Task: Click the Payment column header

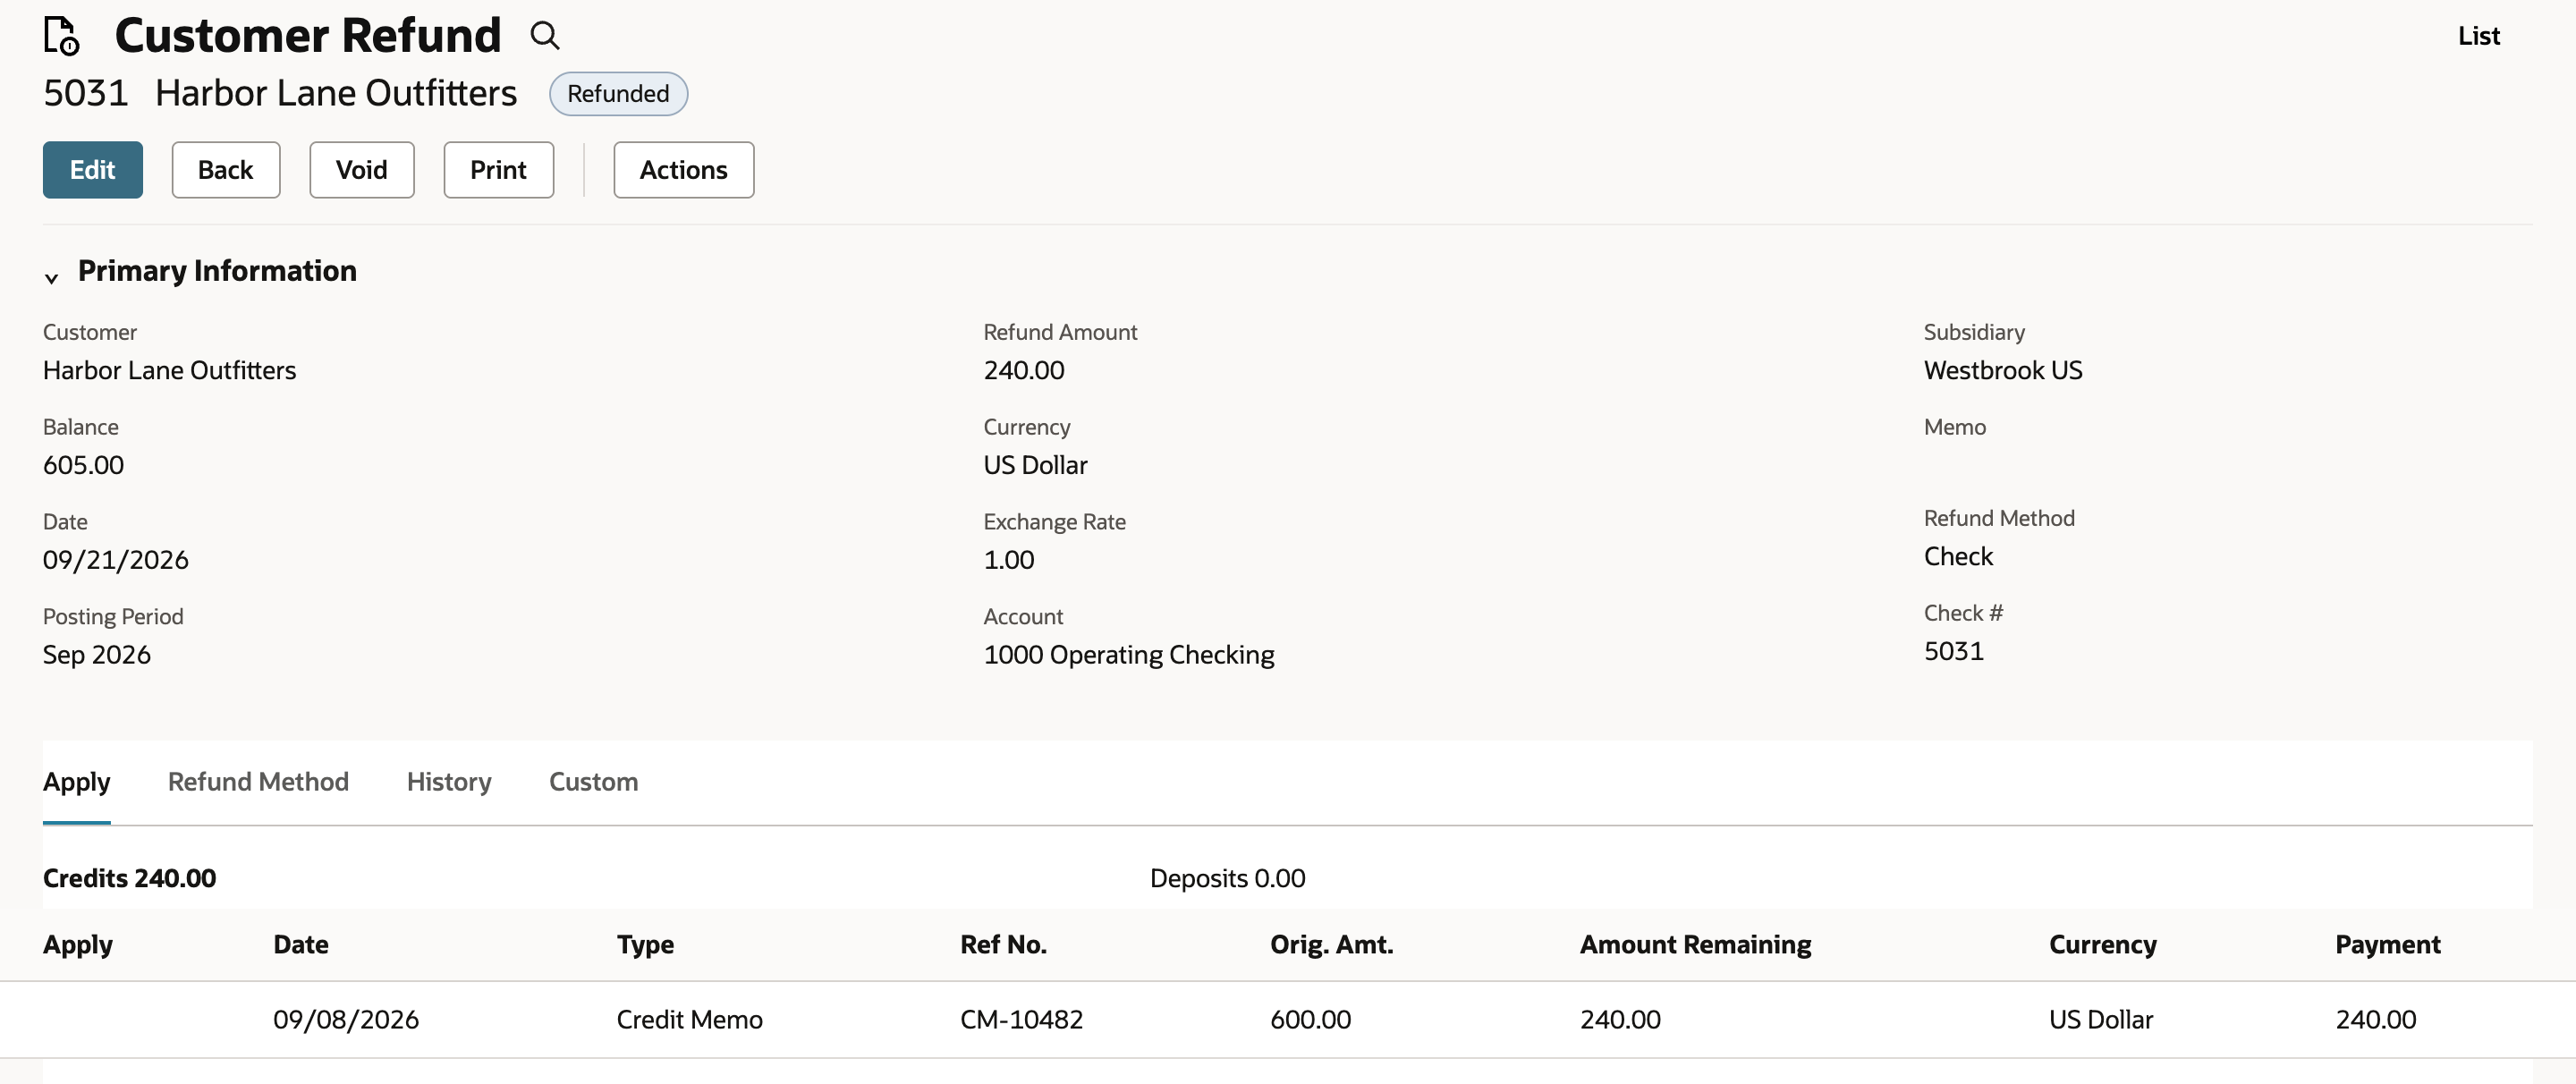Action: 2387,944
